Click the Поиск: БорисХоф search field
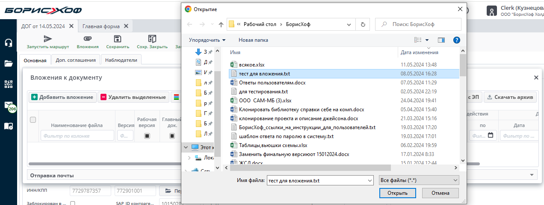The width and height of the screenshot is (544, 205). (418, 24)
